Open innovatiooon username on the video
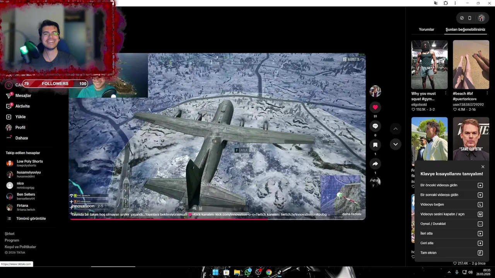The image size is (495, 278). pyautogui.click(x=83, y=206)
